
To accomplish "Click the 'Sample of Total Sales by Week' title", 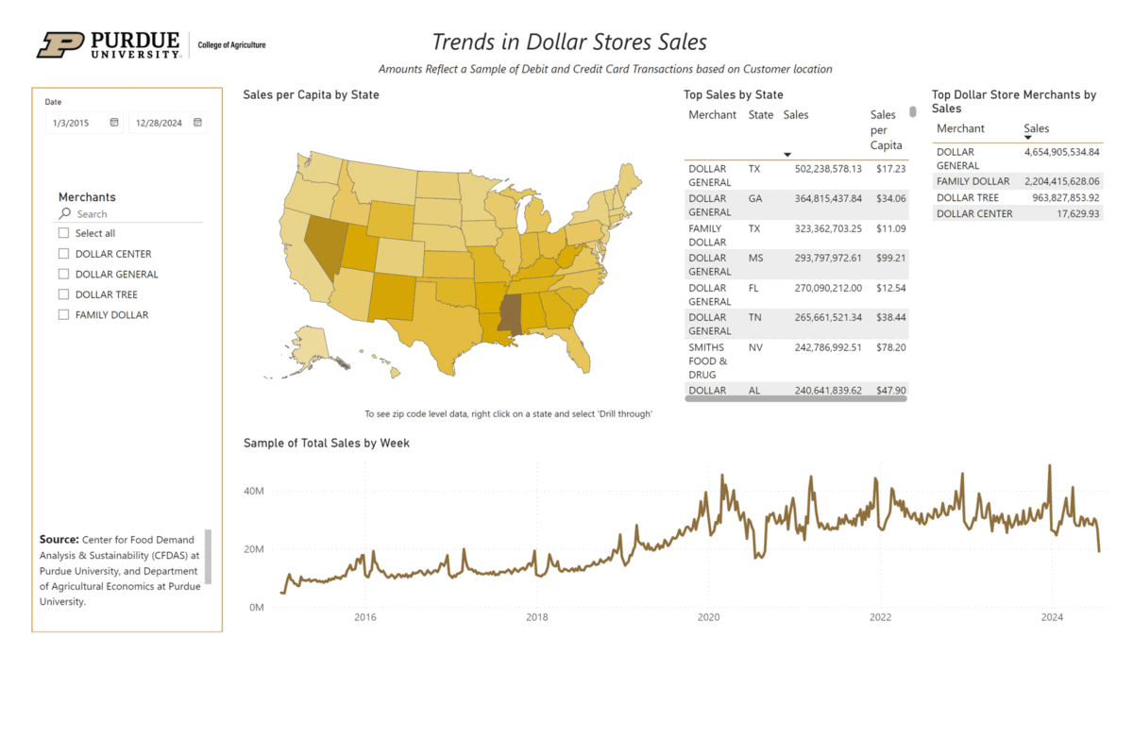I will (x=327, y=443).
